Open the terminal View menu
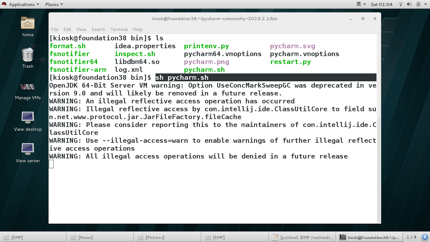 coord(81,29)
